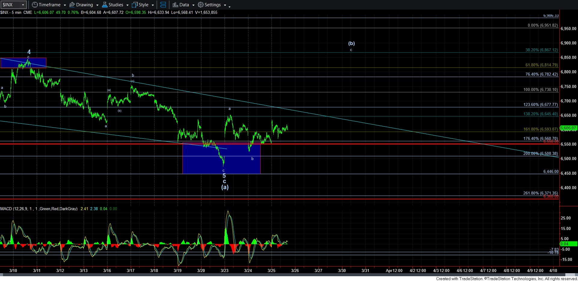The height and width of the screenshot is (281, 578).
Task: Open the Drawing menu label
Action: coord(84,5)
